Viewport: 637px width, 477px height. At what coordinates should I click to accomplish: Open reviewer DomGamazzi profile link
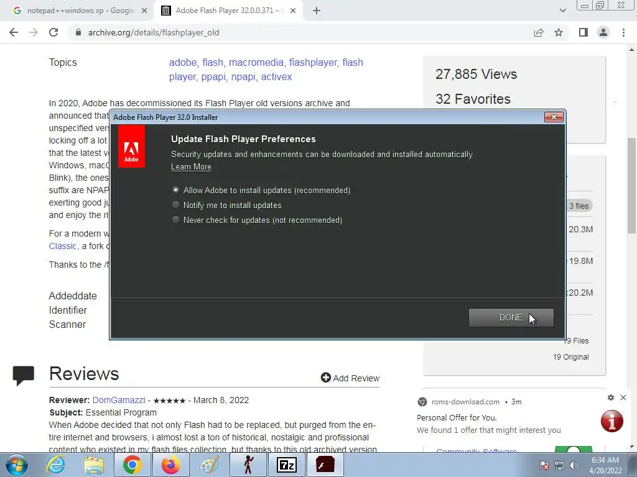click(x=119, y=400)
